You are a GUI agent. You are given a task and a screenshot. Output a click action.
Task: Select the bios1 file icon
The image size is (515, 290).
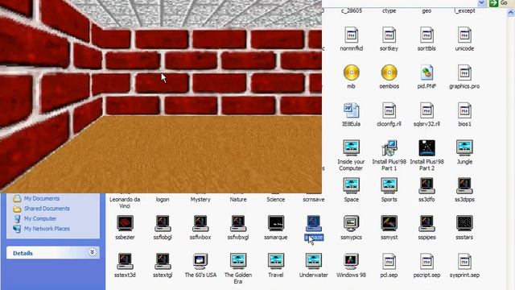pyautogui.click(x=464, y=110)
